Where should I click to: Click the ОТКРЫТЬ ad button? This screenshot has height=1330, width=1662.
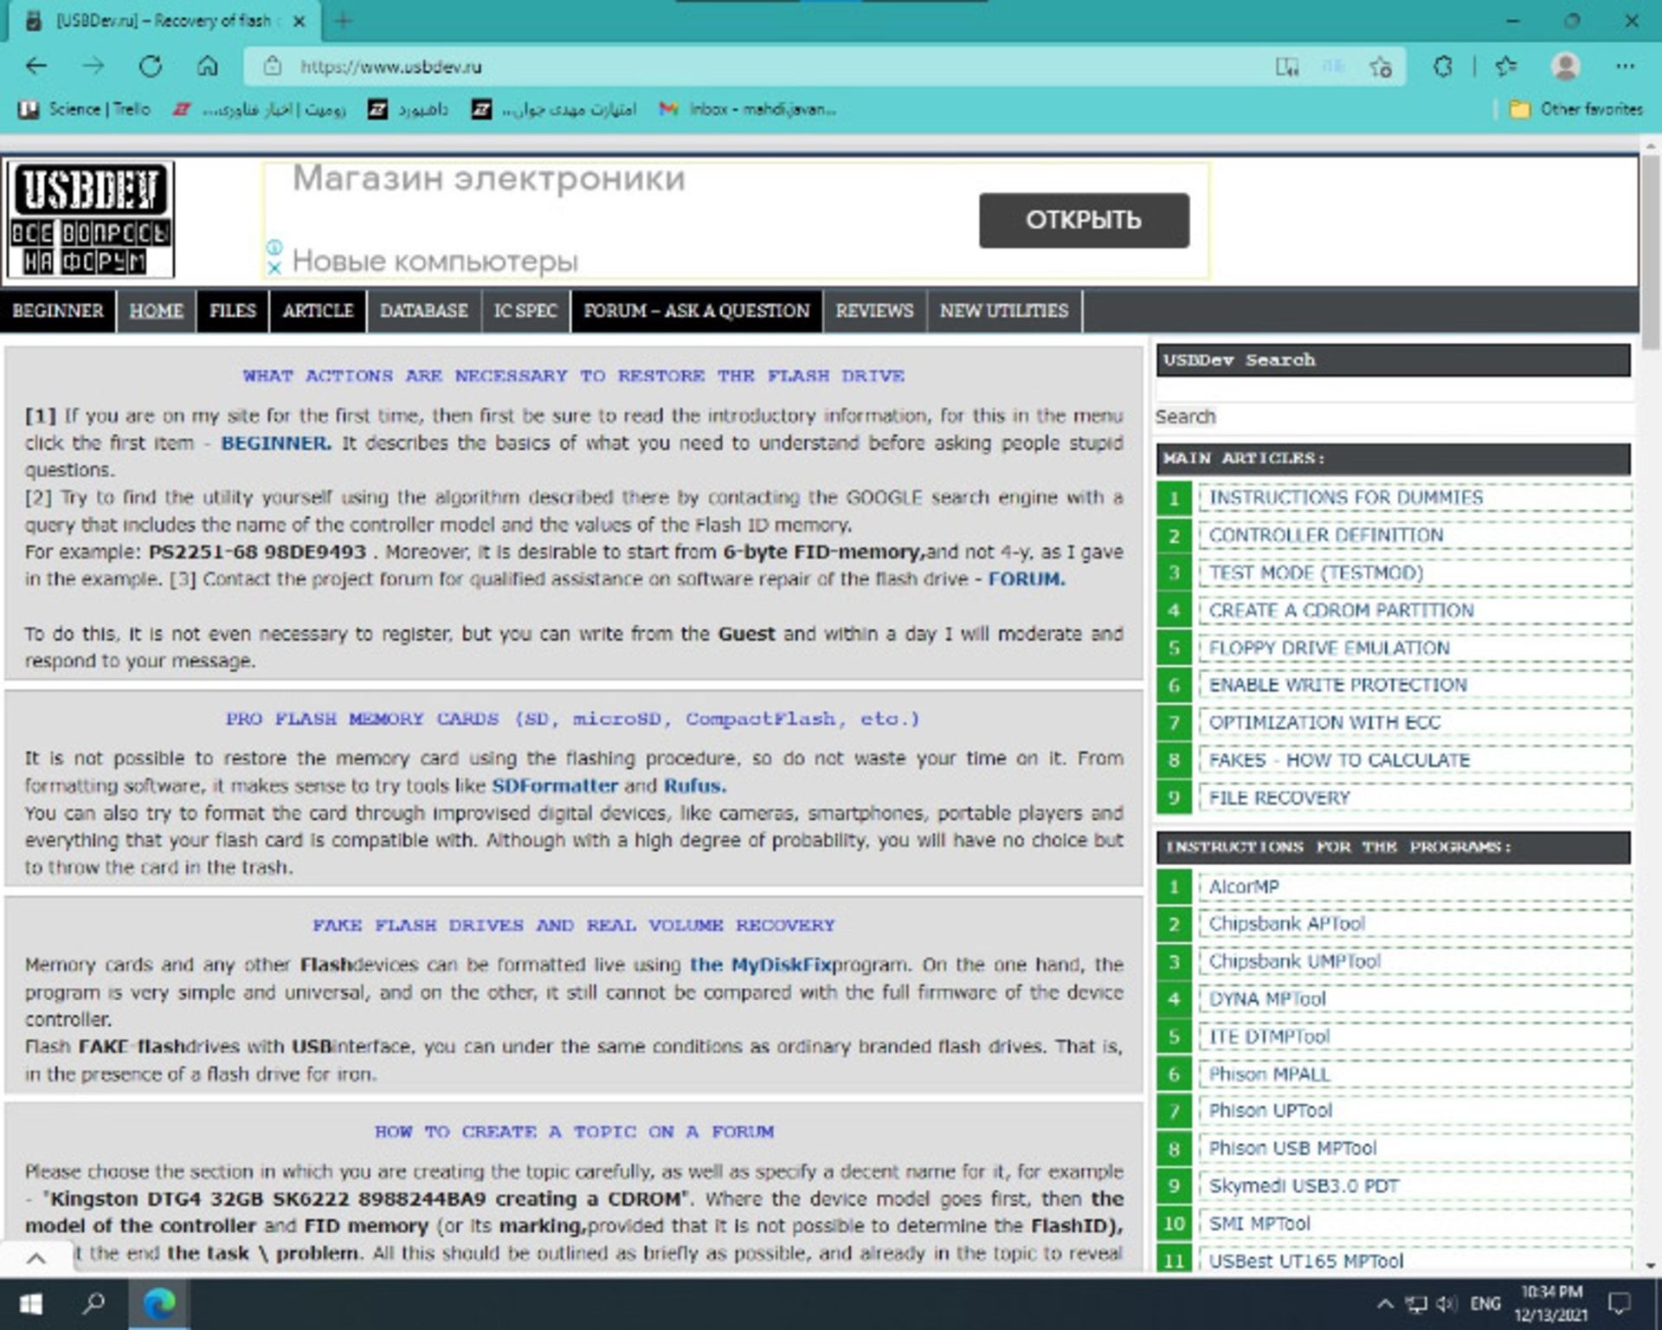pyautogui.click(x=1083, y=220)
